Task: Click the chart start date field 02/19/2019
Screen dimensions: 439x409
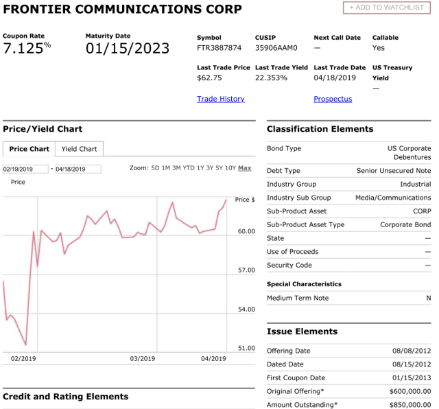Action: click(25, 169)
